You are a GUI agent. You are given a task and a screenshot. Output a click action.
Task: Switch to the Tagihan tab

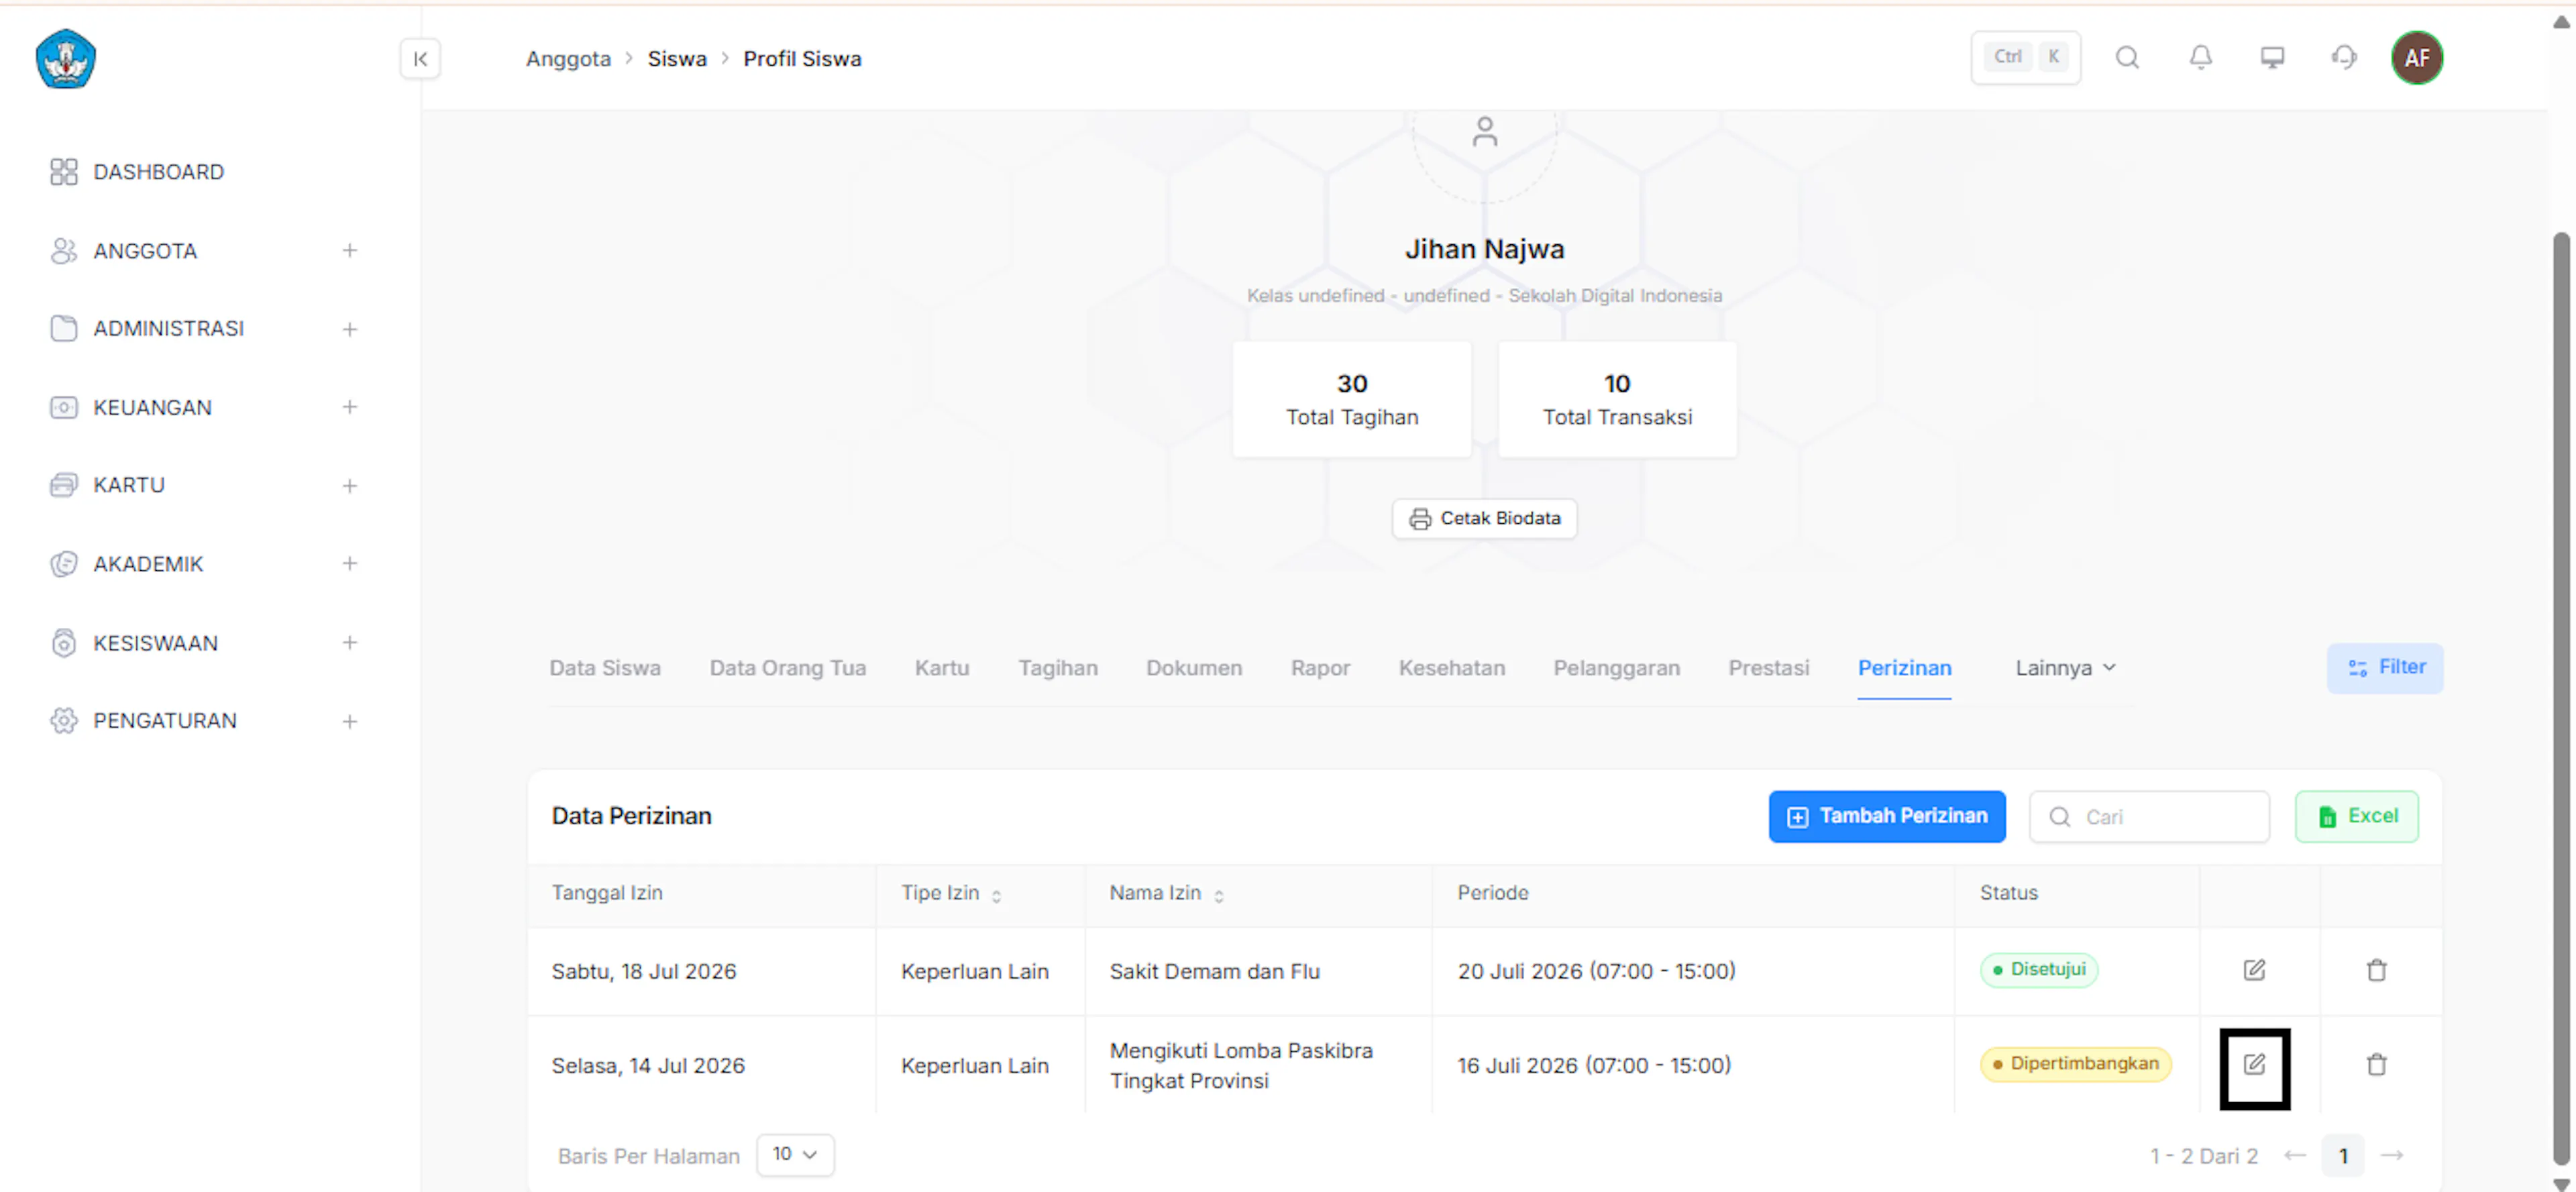pyautogui.click(x=1058, y=668)
